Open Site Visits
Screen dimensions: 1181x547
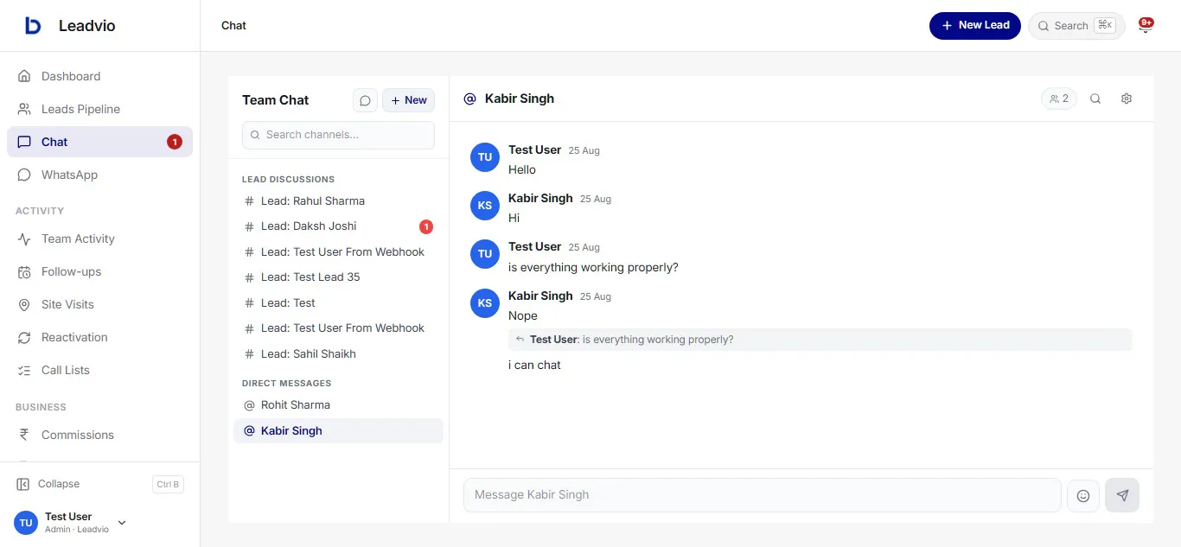point(99,304)
